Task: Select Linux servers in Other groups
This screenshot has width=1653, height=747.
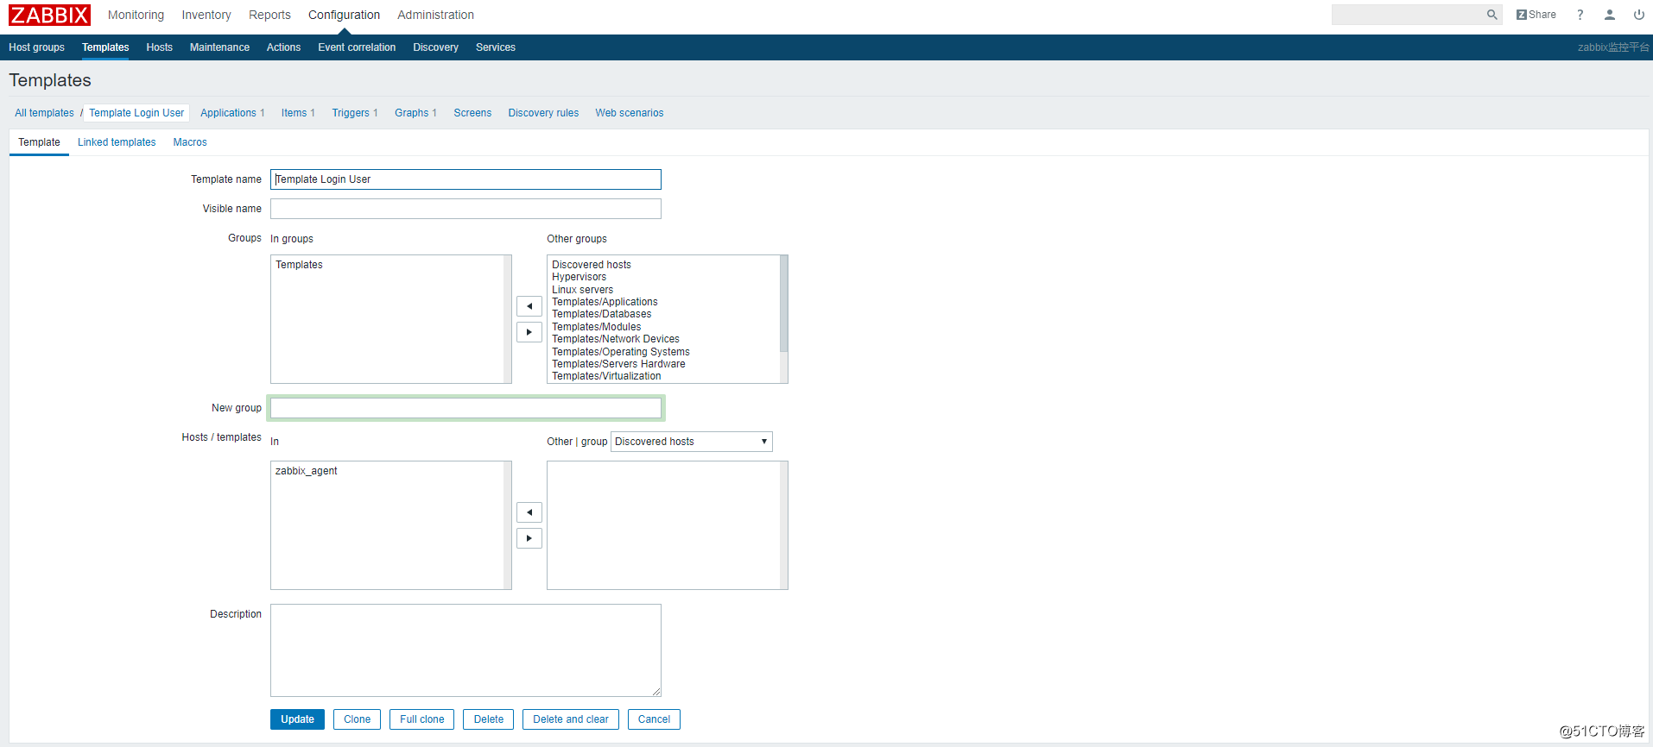Action: [x=582, y=290]
